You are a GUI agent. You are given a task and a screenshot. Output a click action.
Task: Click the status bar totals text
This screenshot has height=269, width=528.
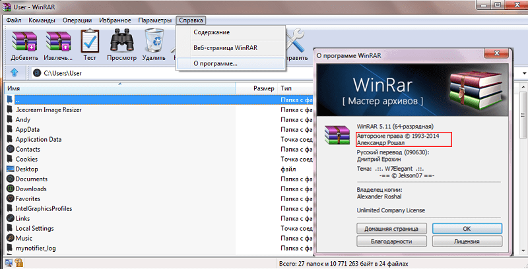click(343, 264)
